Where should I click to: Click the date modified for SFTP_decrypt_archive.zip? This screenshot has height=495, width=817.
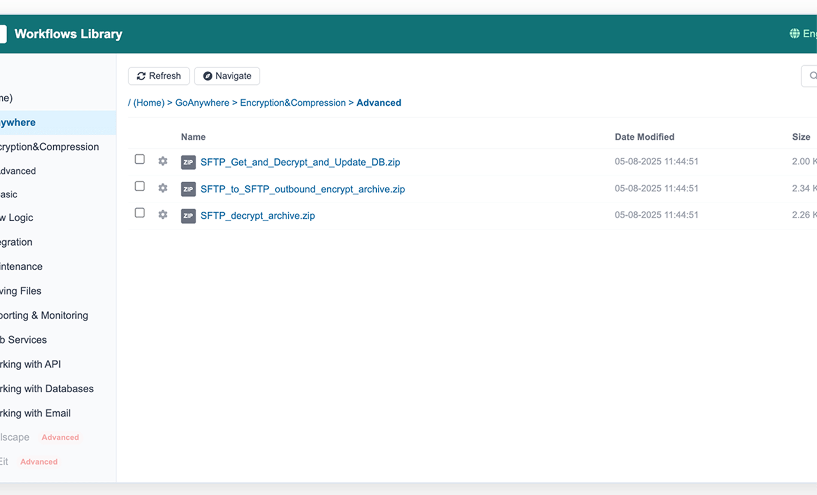657,215
